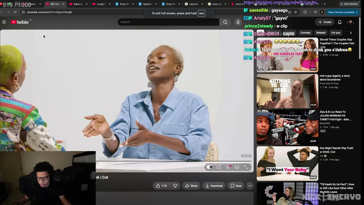364x205 pixels.
Task: Click the Ask Gemini button
Action: coord(349,4)
